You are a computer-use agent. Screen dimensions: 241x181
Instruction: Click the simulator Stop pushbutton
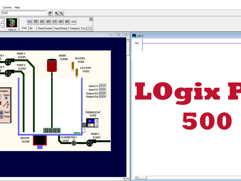(x=1, y=117)
